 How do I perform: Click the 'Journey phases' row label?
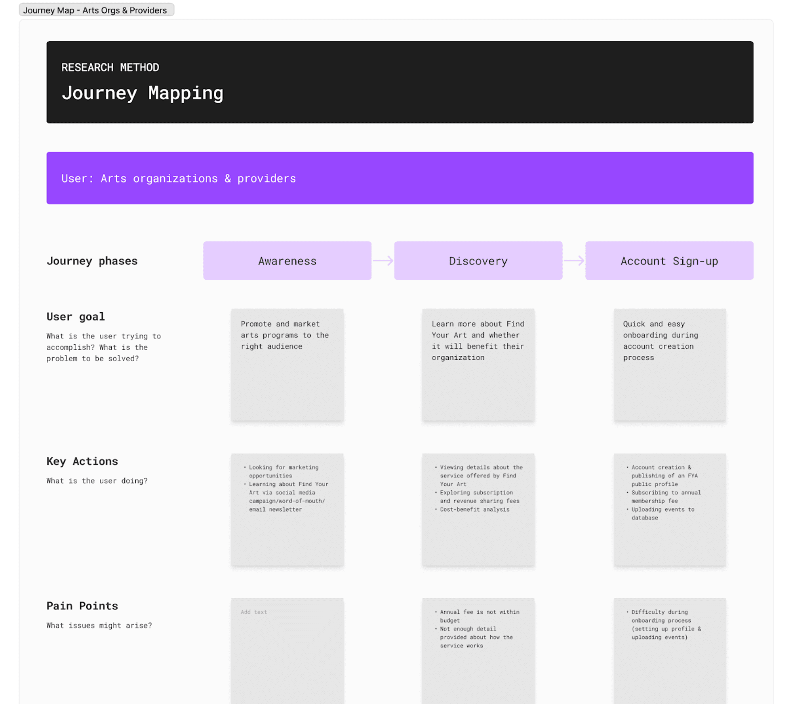tap(92, 261)
